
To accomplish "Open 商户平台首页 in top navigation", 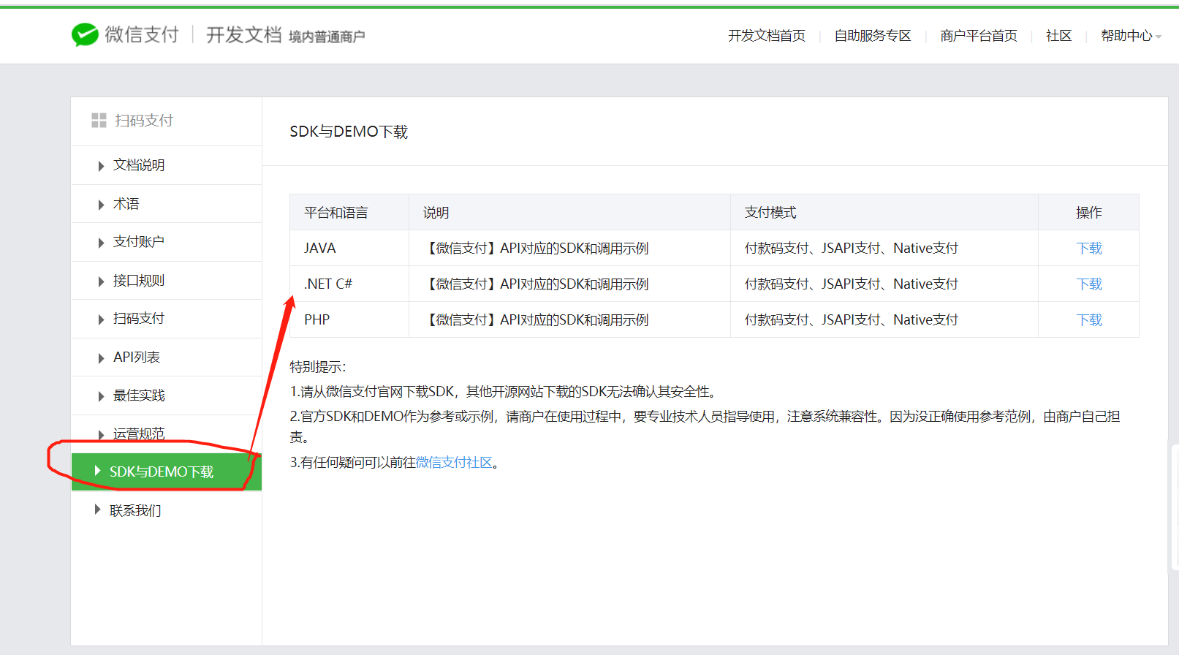I will [979, 36].
